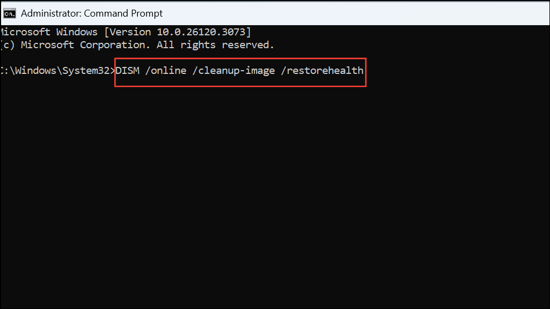This screenshot has height=309, width=550.
Task: Click "System32>" in the prompt path
Action: 89,70
